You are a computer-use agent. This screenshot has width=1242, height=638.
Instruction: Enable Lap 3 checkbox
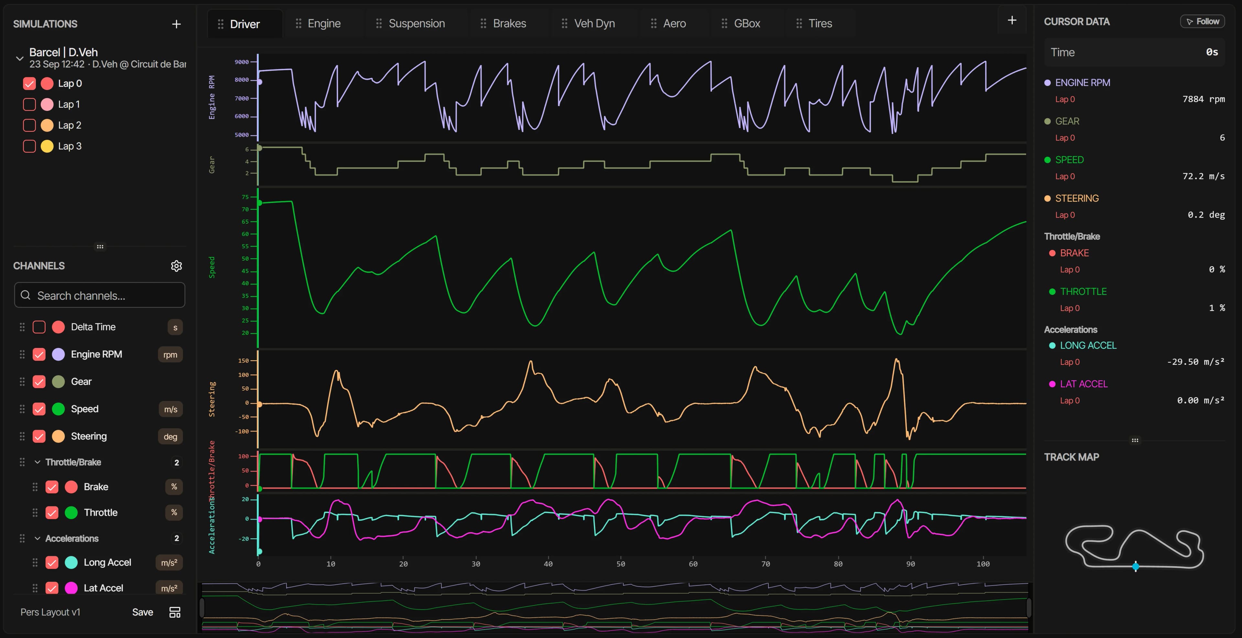click(x=29, y=146)
